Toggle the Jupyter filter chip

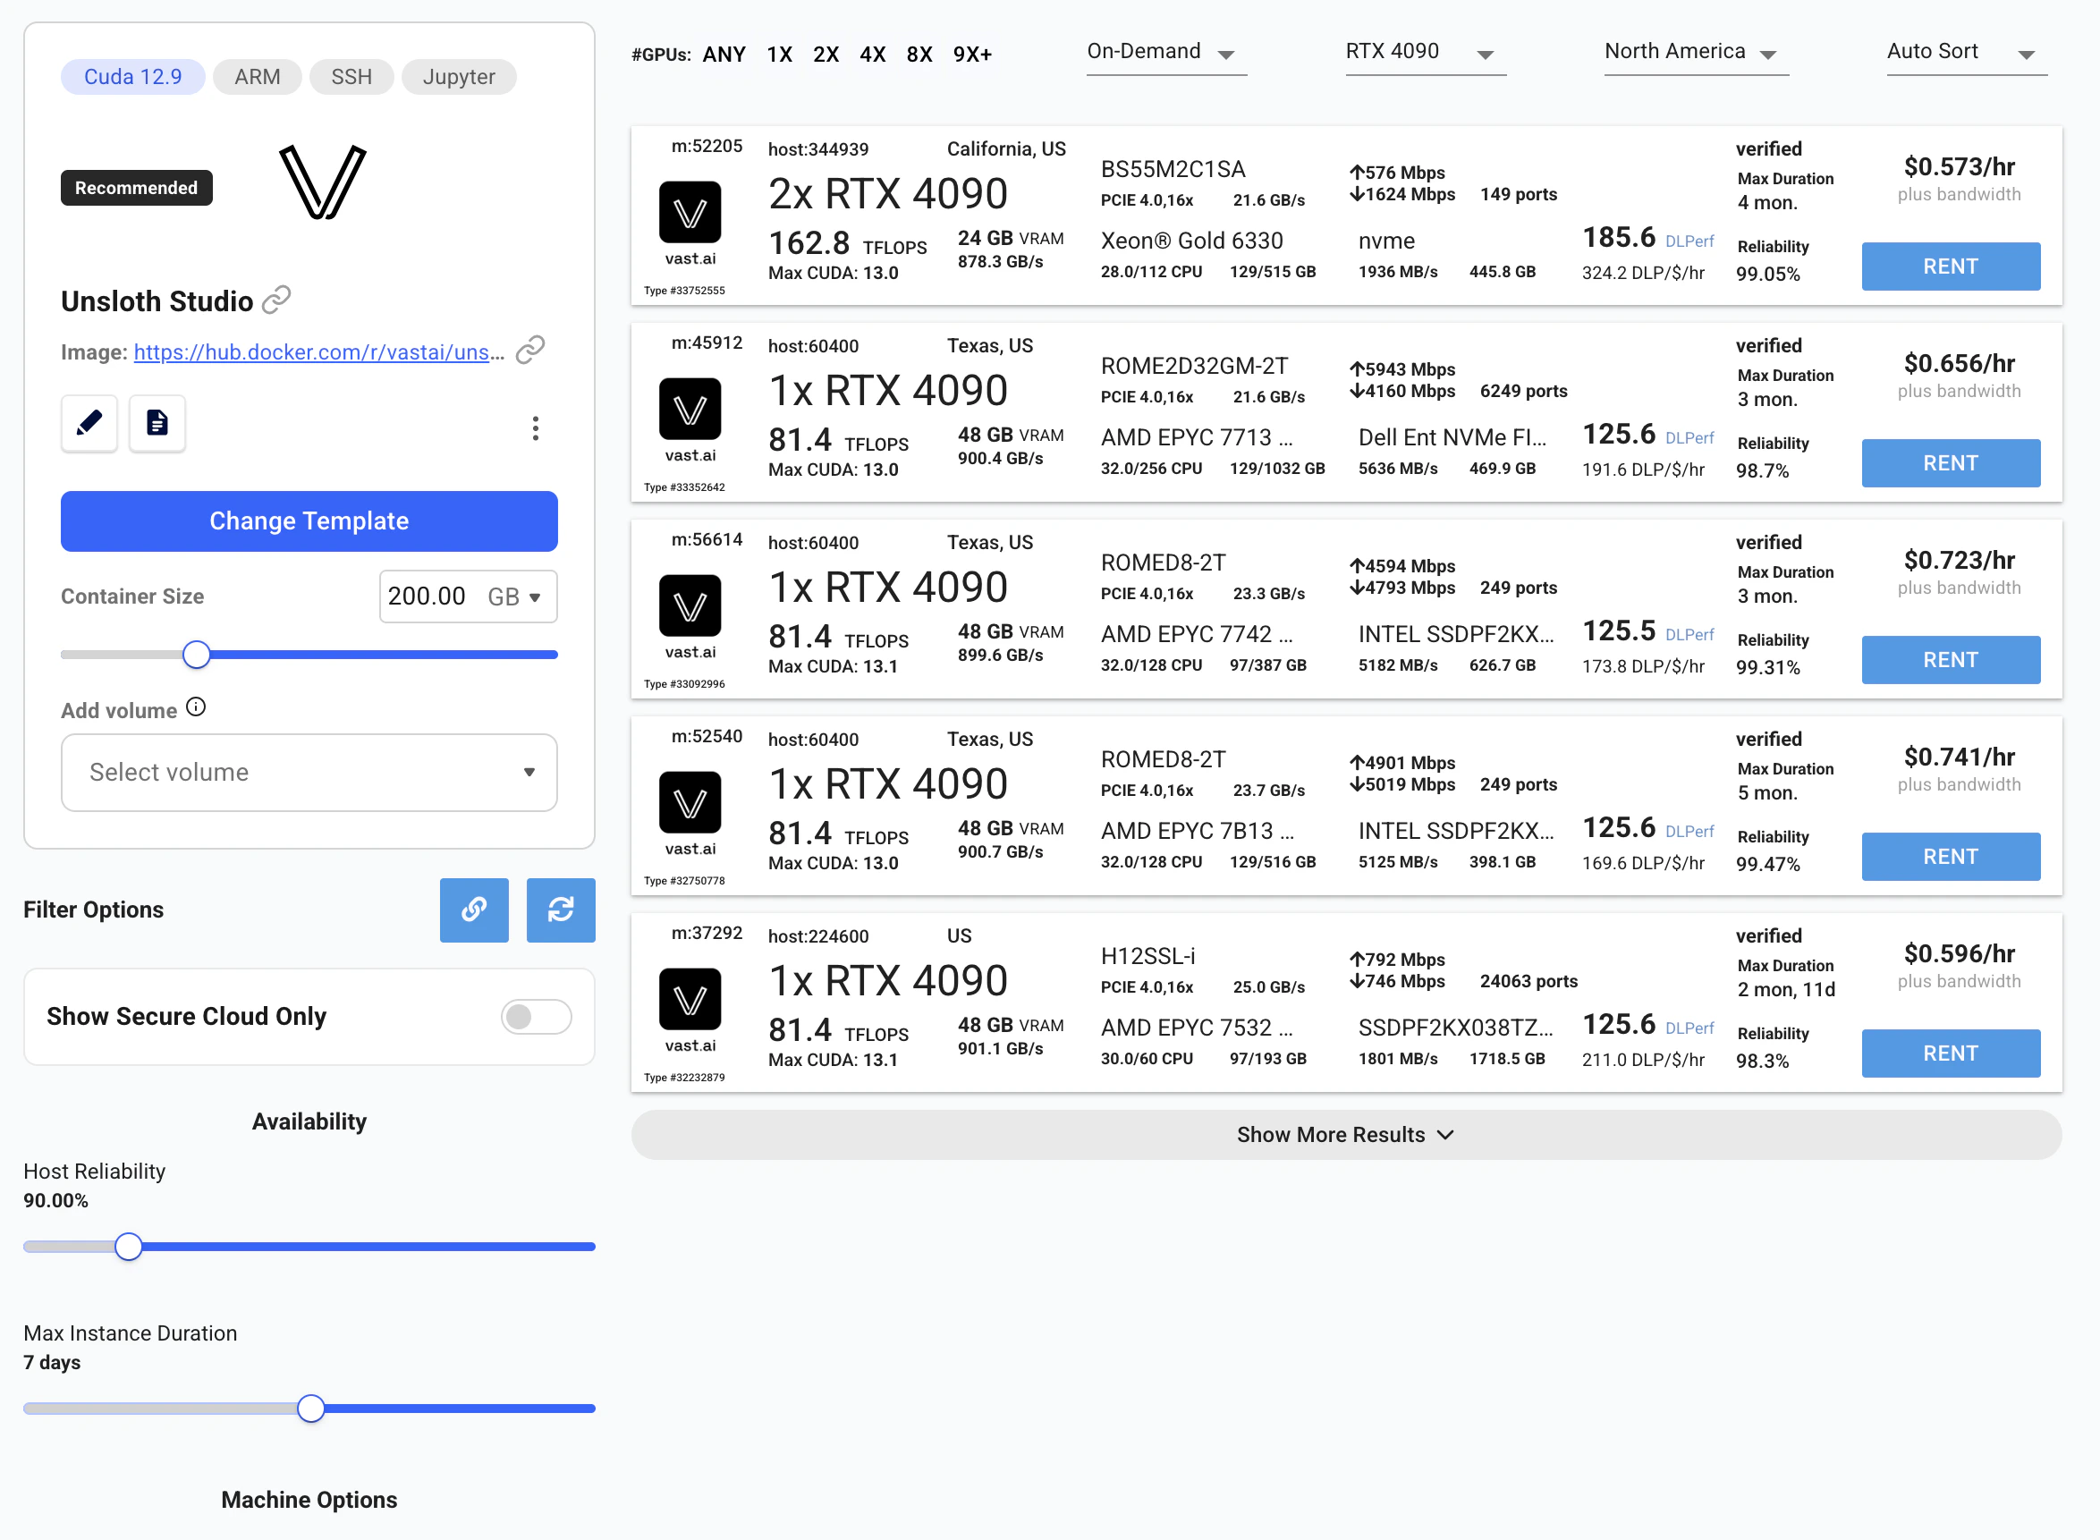tap(459, 76)
